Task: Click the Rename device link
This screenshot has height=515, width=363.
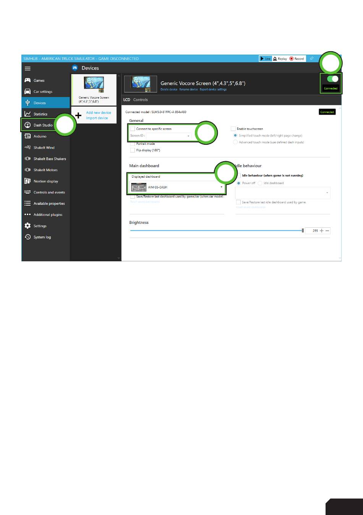Action: coord(189,89)
